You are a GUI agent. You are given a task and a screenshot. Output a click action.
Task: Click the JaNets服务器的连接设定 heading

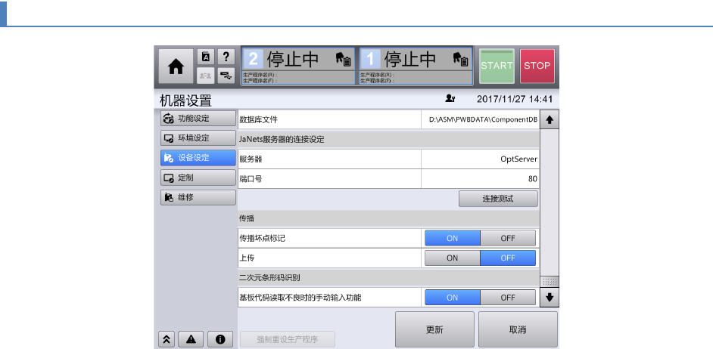tap(282, 140)
